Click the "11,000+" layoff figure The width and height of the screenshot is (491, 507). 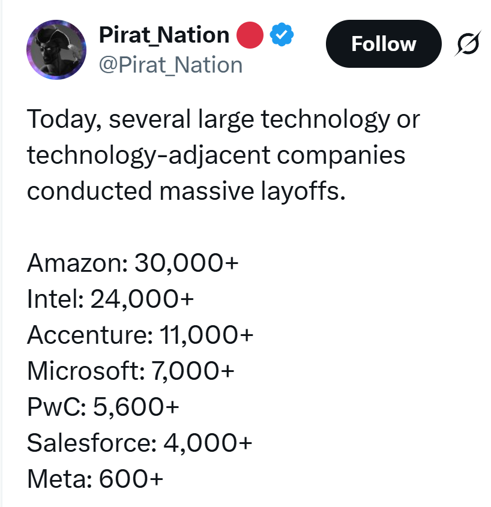[206, 335]
